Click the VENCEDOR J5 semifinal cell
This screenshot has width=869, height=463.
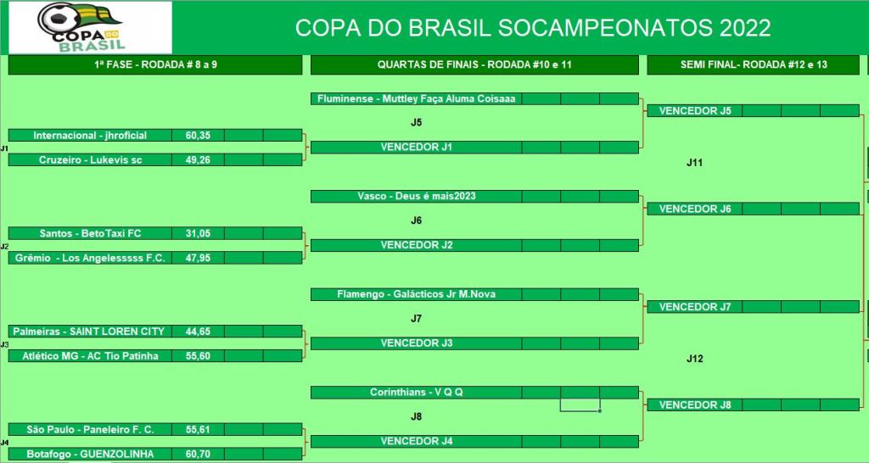(x=694, y=110)
